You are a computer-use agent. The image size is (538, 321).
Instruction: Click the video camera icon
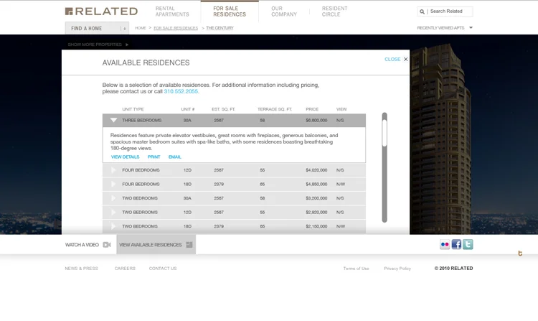tap(107, 245)
